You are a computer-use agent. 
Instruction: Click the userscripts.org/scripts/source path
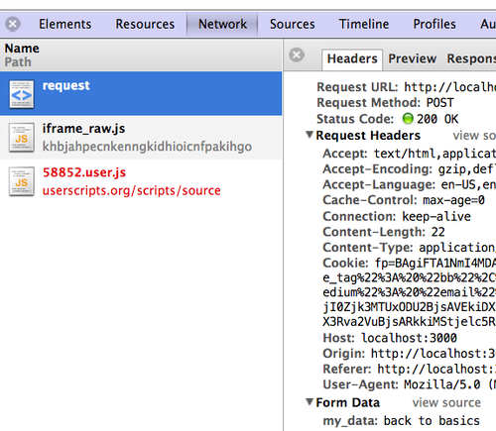point(132,190)
